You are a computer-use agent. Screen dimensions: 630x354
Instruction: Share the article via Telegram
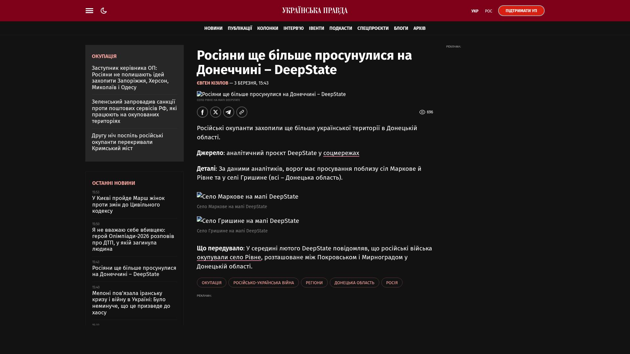(x=229, y=112)
